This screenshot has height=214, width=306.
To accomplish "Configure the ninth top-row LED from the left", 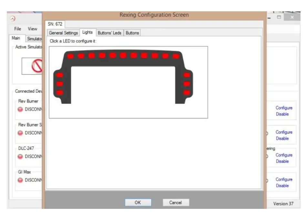I will [155, 56].
